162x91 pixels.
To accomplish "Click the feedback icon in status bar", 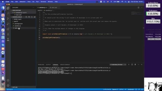I will (x=139, y=89).
